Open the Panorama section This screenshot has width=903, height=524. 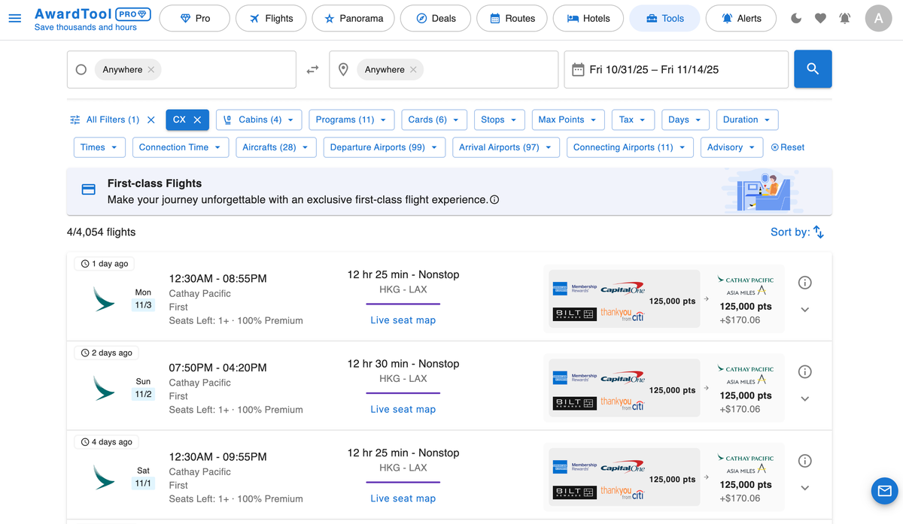353,18
